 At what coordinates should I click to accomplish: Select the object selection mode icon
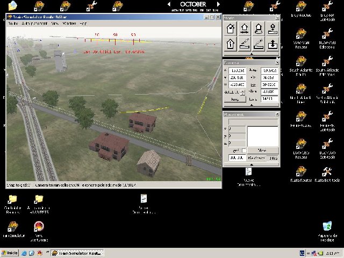click(x=231, y=28)
